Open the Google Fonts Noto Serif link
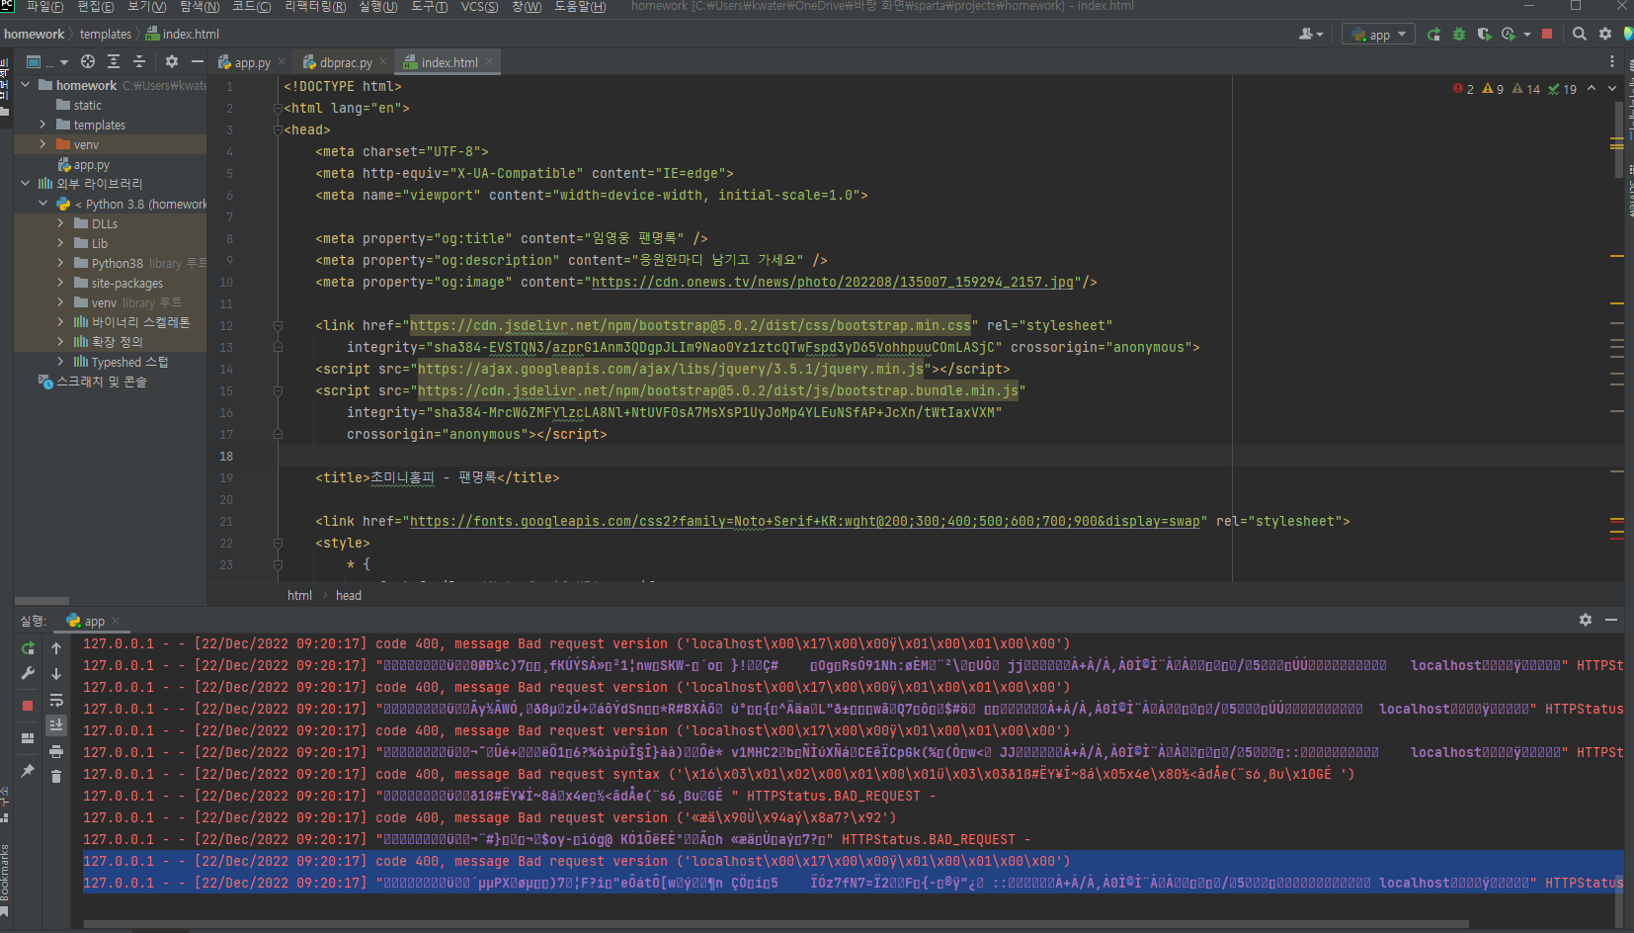Image resolution: width=1634 pixels, height=933 pixels. tap(805, 521)
